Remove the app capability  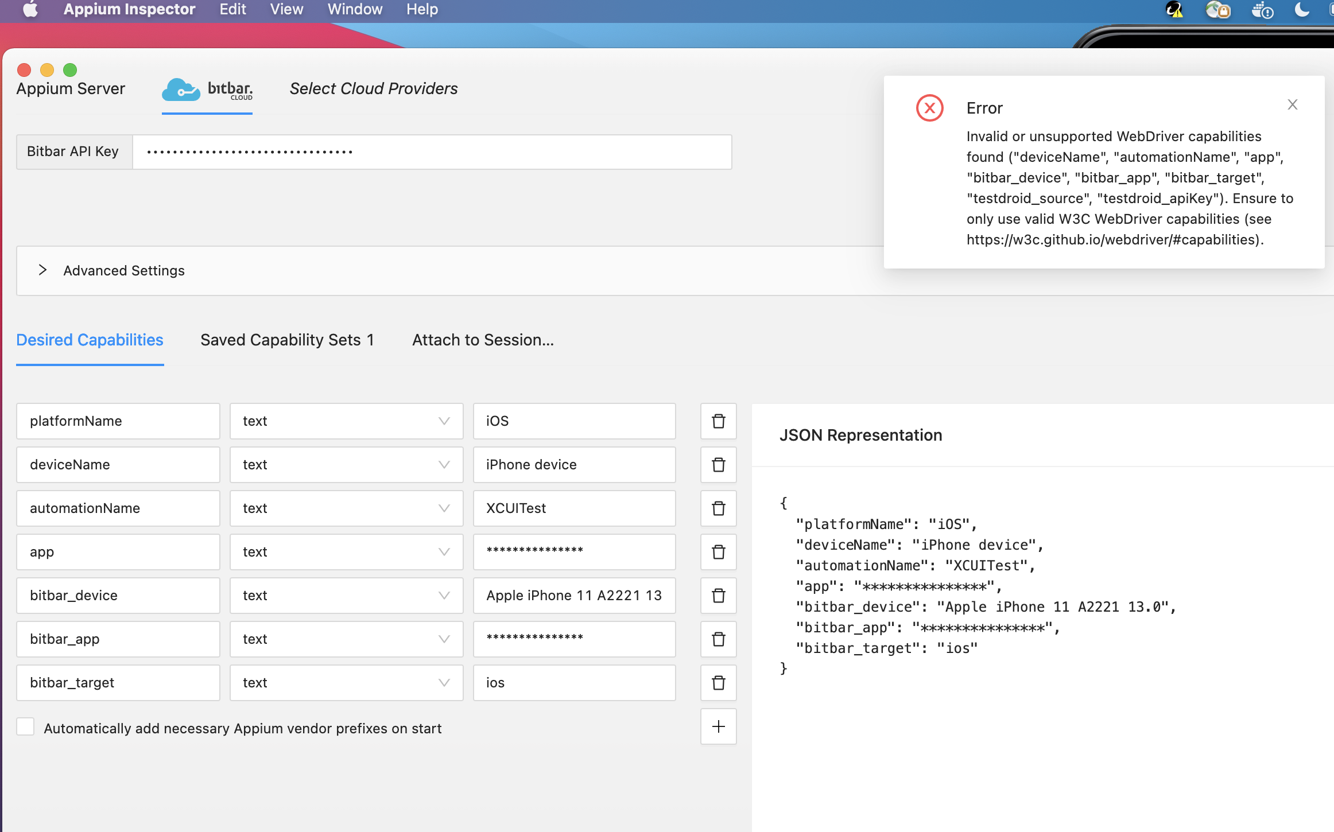tap(718, 552)
